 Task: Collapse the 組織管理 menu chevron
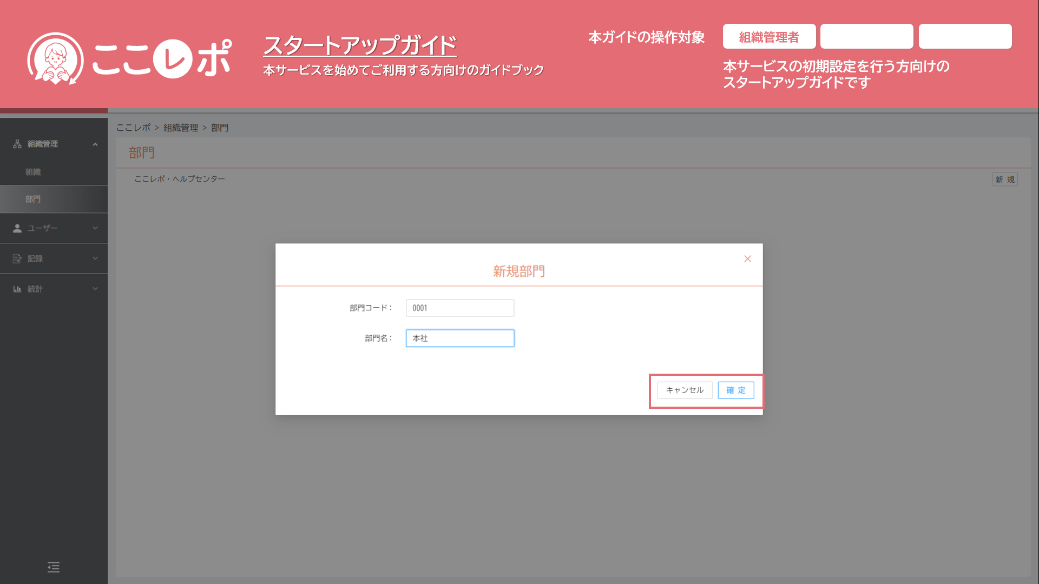pos(95,144)
